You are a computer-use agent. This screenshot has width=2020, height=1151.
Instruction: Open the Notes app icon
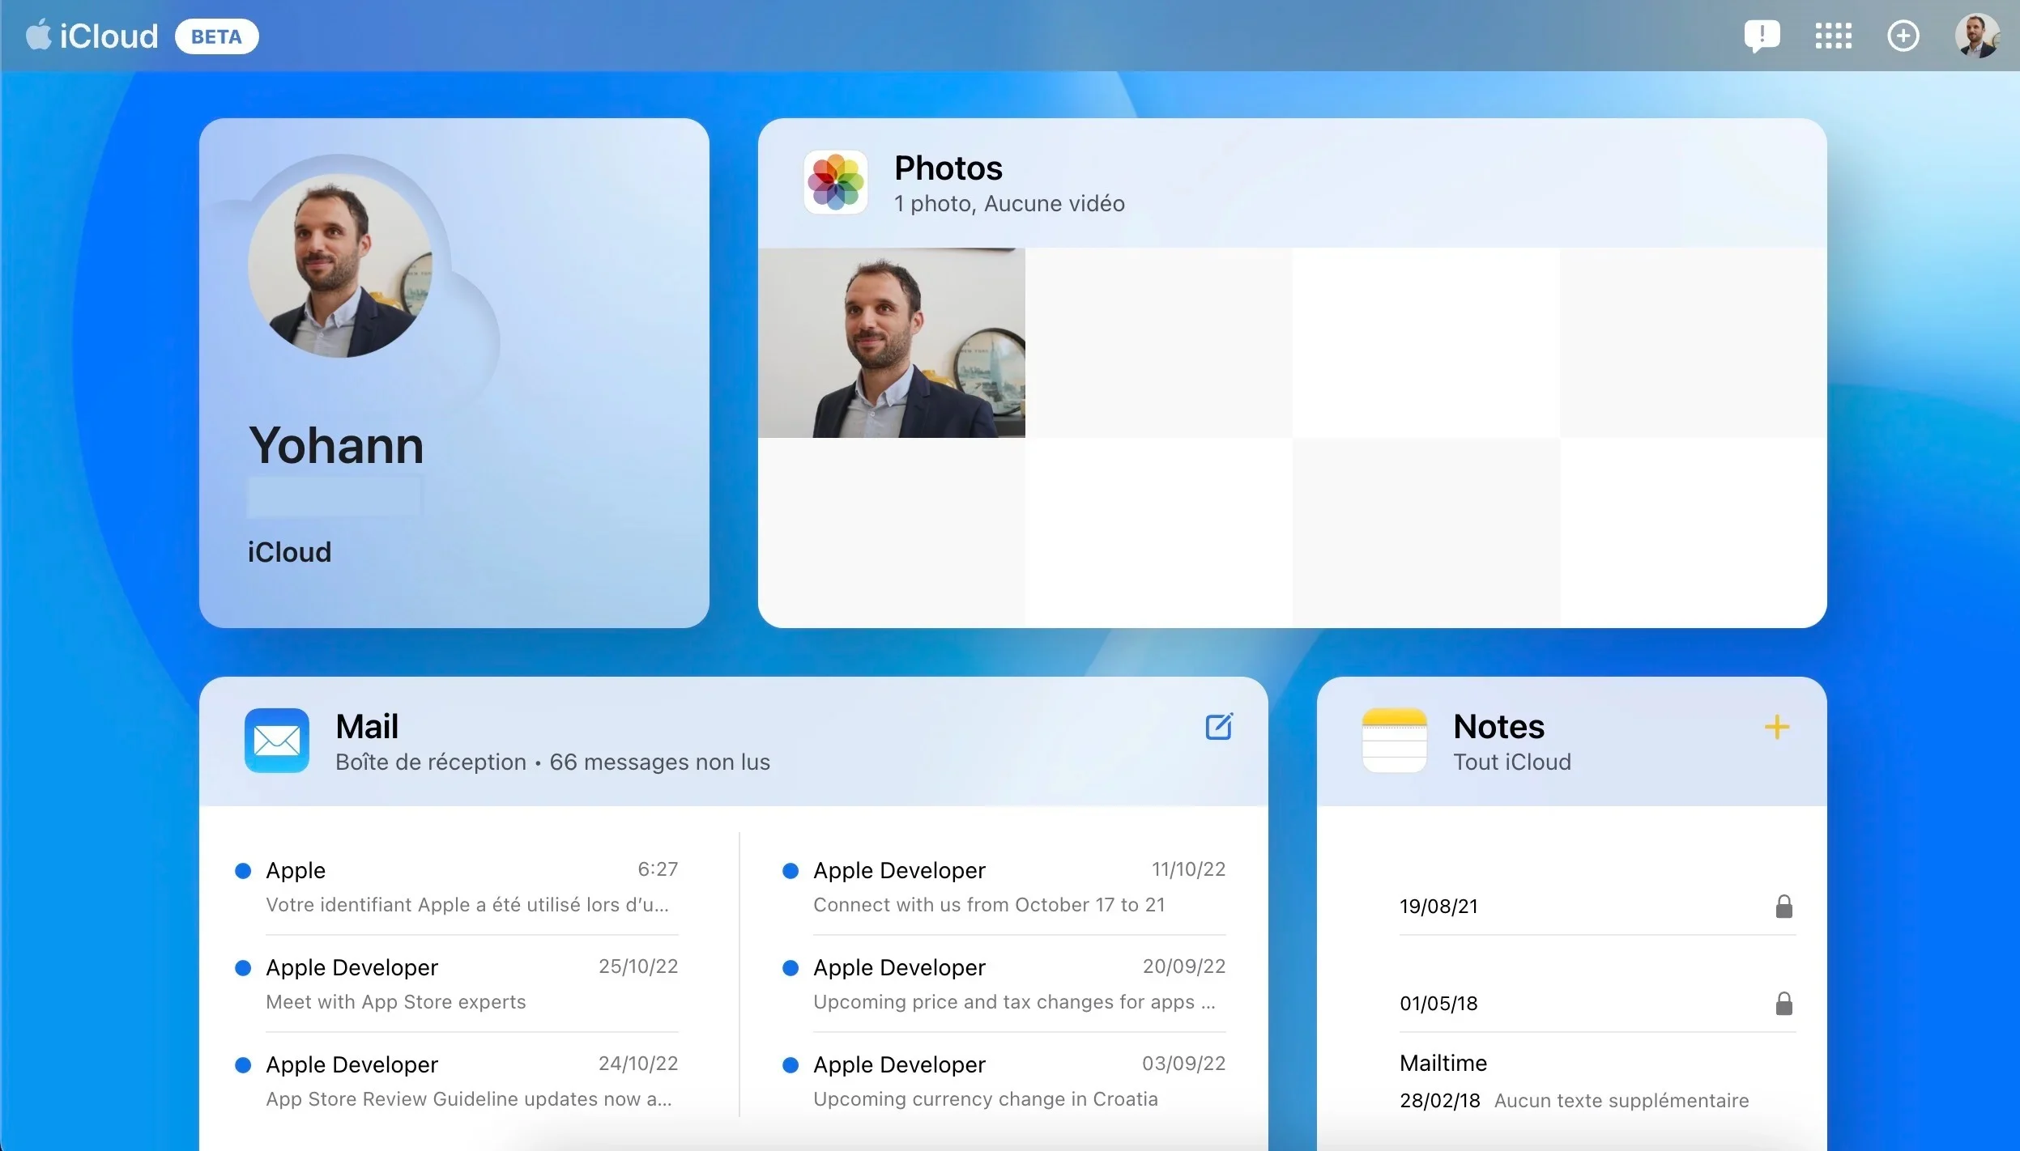coord(1394,741)
